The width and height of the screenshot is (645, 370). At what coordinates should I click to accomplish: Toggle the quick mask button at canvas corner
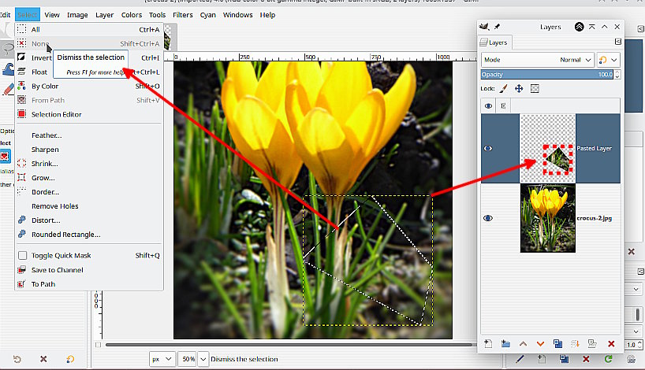(x=98, y=345)
